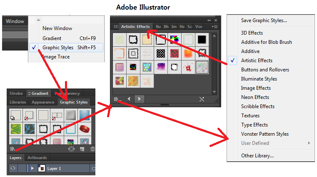Choose New Window from Window menu
This screenshot has height=177, width=317.
coord(57,28)
